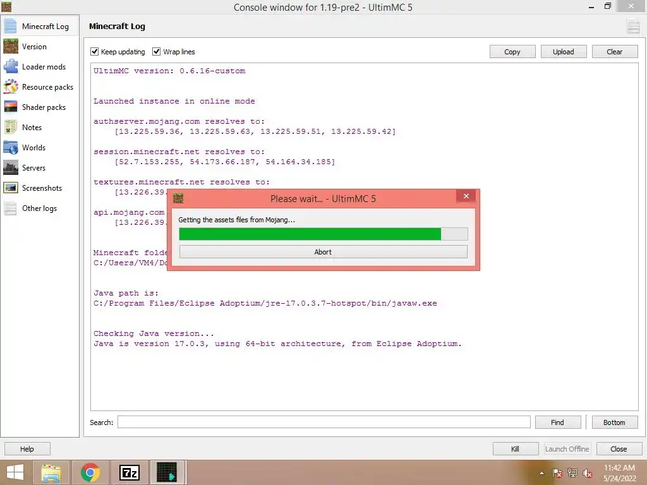
Task: Click the Other logs document icon
Action: [10, 208]
